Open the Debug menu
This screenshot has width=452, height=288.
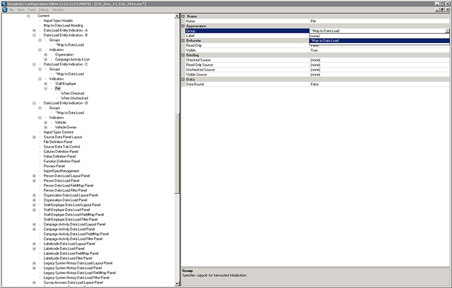click(x=44, y=10)
